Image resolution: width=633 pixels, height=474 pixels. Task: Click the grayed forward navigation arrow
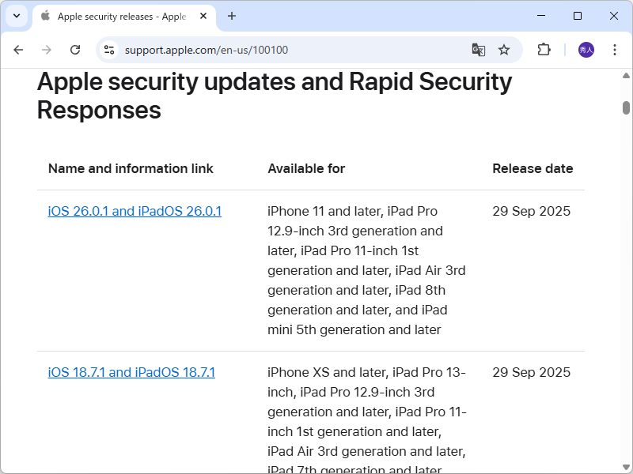47,49
